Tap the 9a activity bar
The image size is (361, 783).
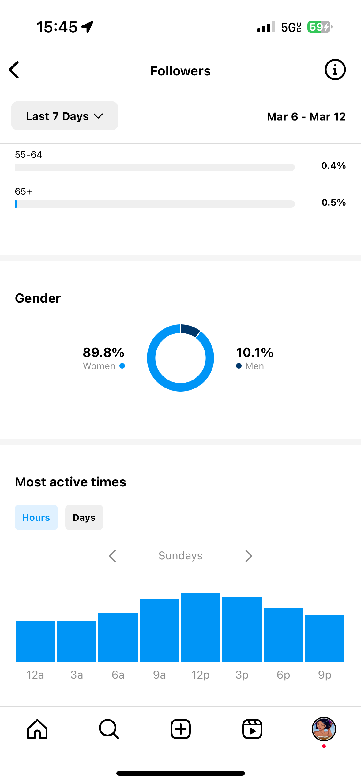point(159,630)
